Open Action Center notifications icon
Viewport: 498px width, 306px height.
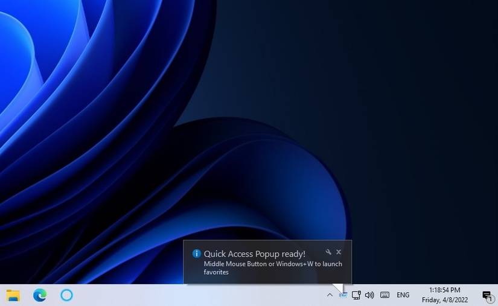point(487,295)
